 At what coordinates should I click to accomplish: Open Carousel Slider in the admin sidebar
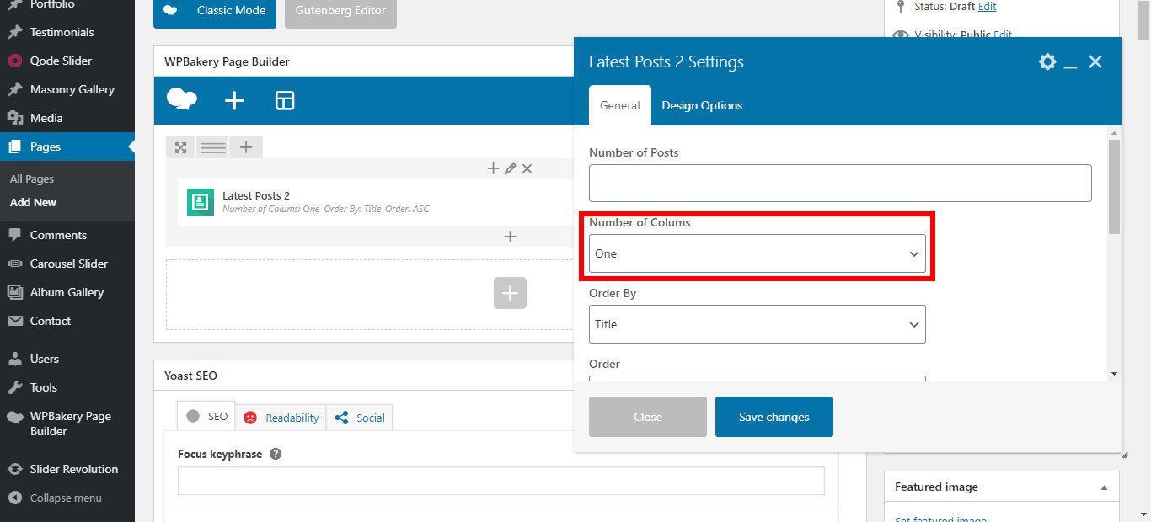click(67, 264)
